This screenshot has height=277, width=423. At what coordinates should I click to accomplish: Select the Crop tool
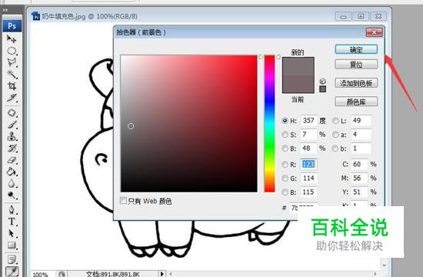pos(12,86)
